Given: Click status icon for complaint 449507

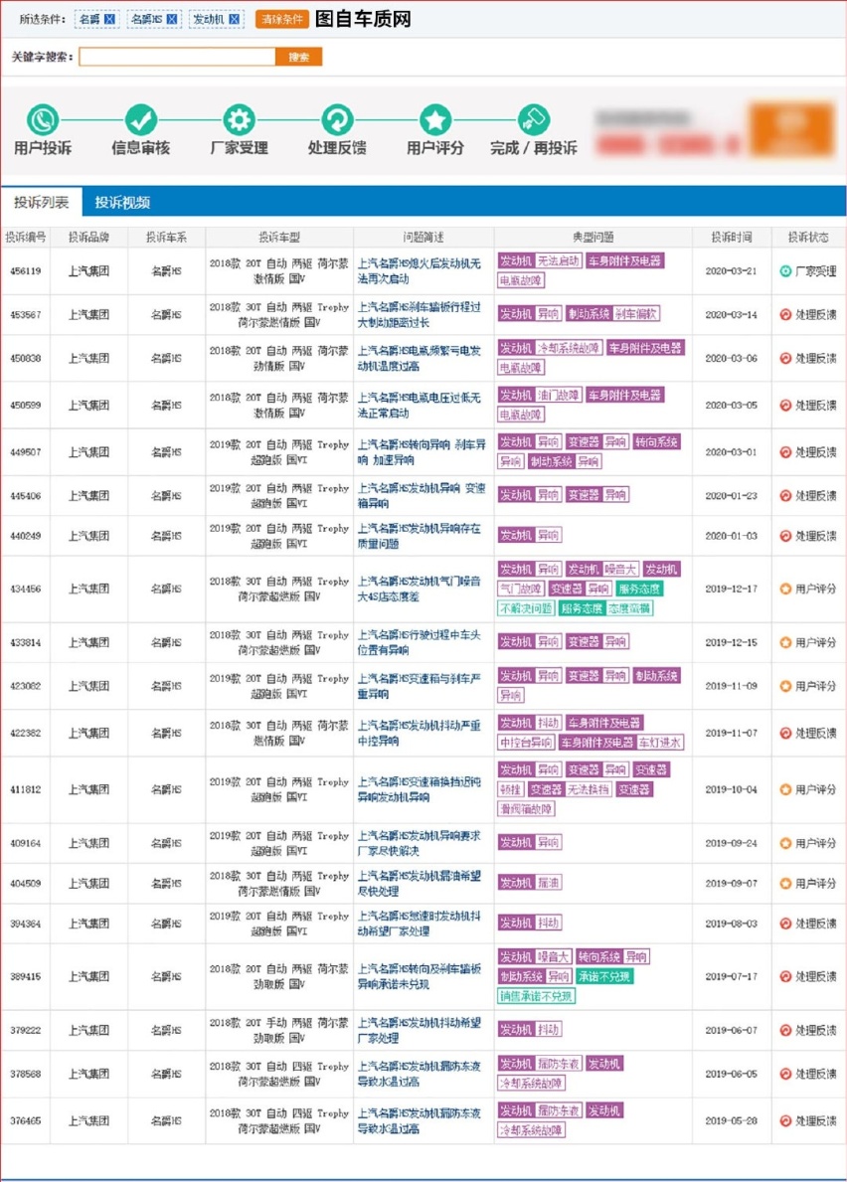Looking at the screenshot, I should [785, 452].
